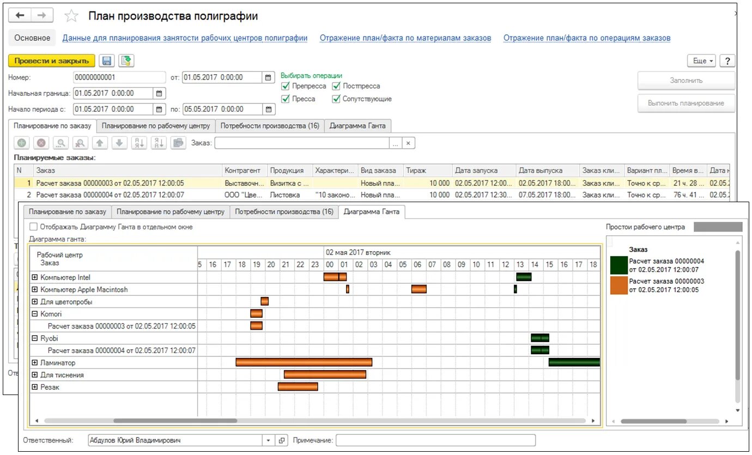The image size is (752, 455).
Task: Expand the Компьютер Intel row
Action: [35, 277]
